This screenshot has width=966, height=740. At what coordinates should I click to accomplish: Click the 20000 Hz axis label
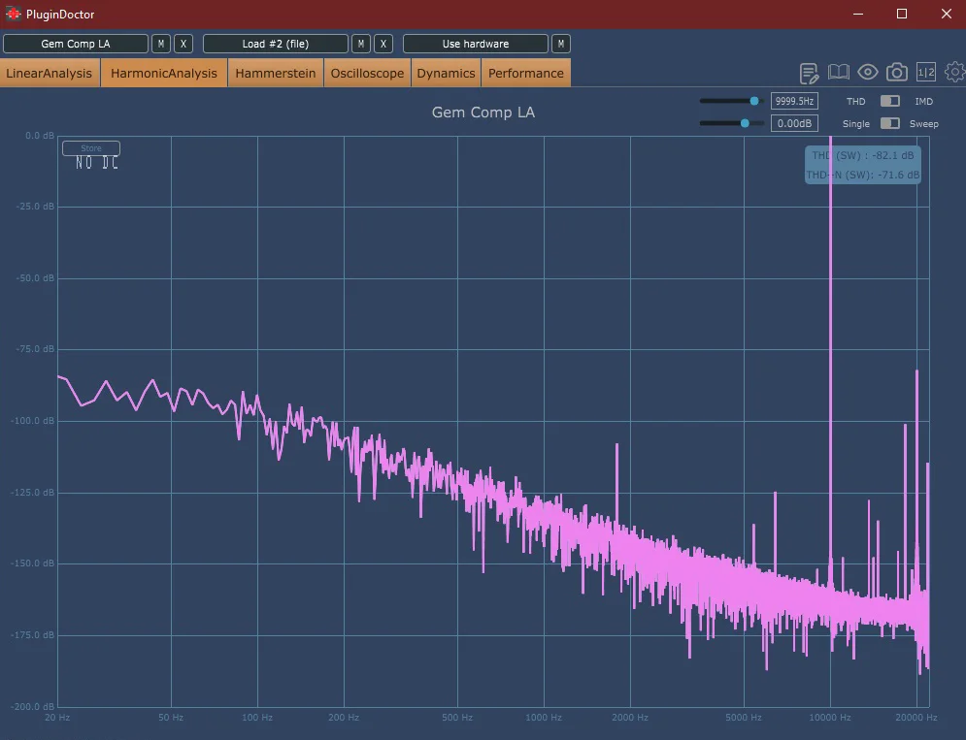[x=916, y=718]
